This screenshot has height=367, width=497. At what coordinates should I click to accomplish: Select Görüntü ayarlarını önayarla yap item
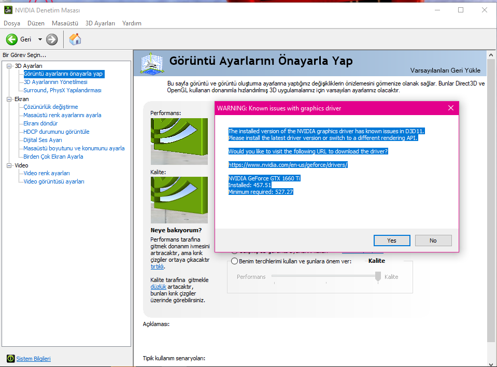63,74
